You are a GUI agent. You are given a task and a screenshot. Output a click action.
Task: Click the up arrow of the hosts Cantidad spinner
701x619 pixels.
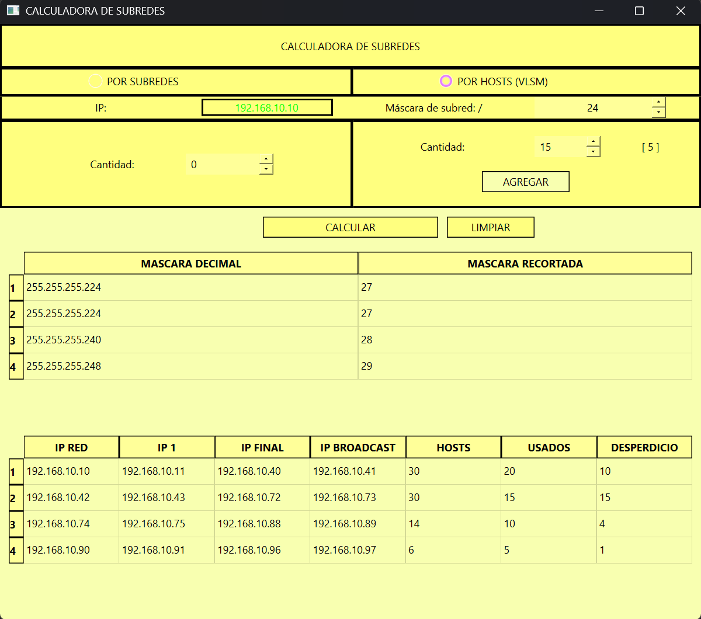(x=594, y=141)
